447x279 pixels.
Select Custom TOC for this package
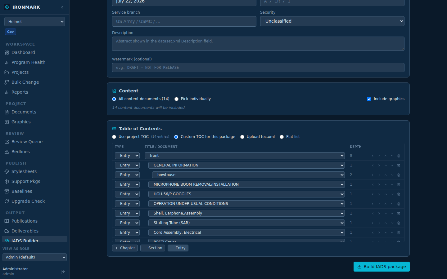click(x=176, y=137)
